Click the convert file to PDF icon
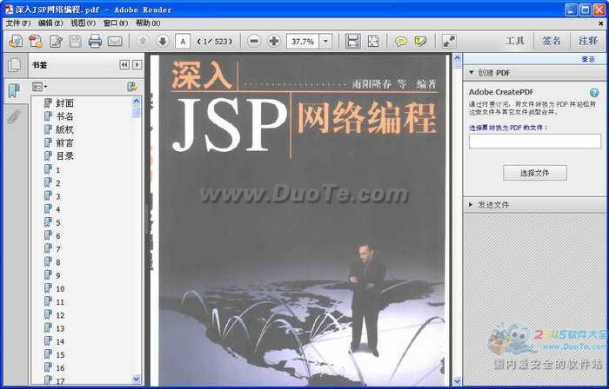The width and height of the screenshot is (609, 389). (x=36, y=41)
